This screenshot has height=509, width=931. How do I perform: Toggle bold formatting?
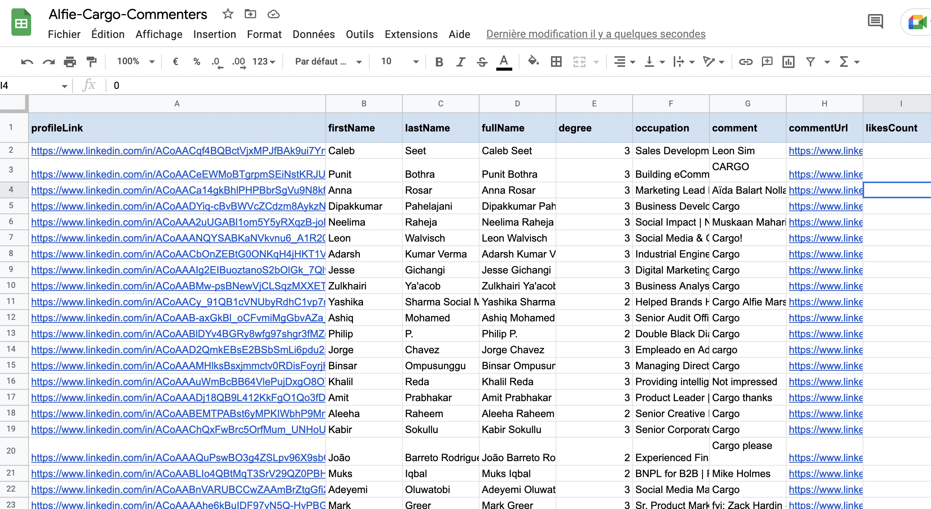pos(439,62)
